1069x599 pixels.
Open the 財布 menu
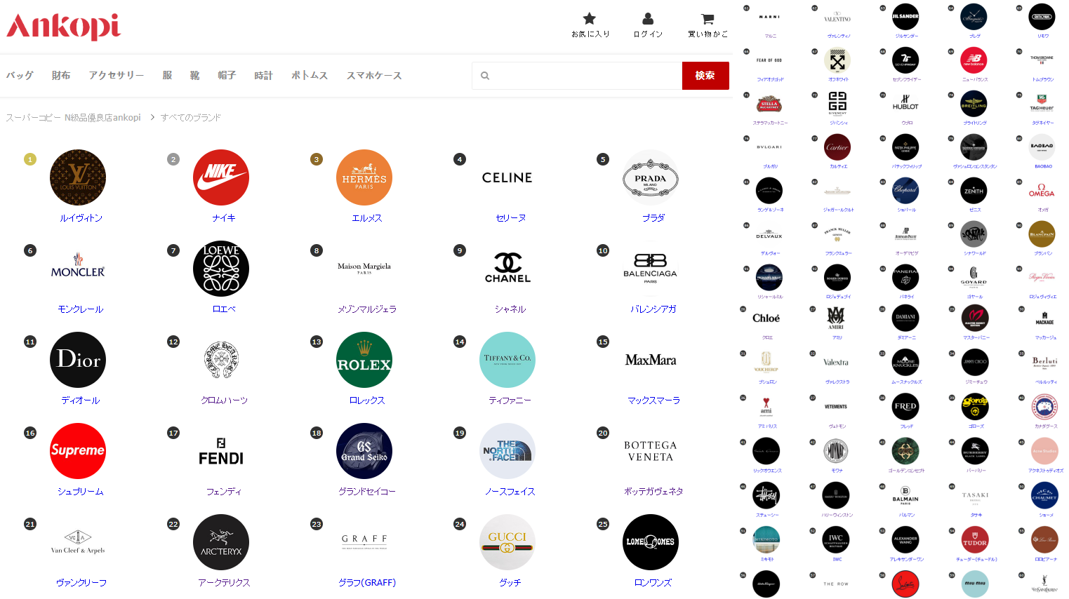pyautogui.click(x=61, y=76)
